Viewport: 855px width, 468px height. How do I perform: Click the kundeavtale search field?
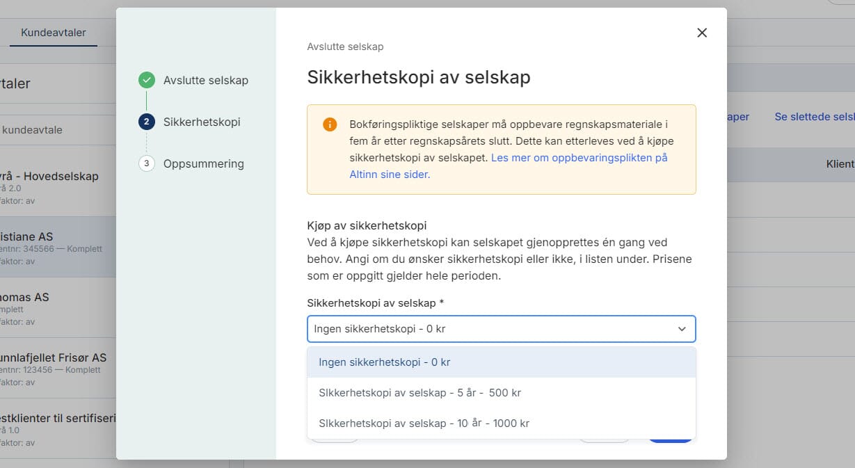pos(35,129)
